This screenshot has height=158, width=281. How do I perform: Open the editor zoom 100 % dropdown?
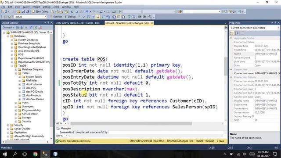66,123
